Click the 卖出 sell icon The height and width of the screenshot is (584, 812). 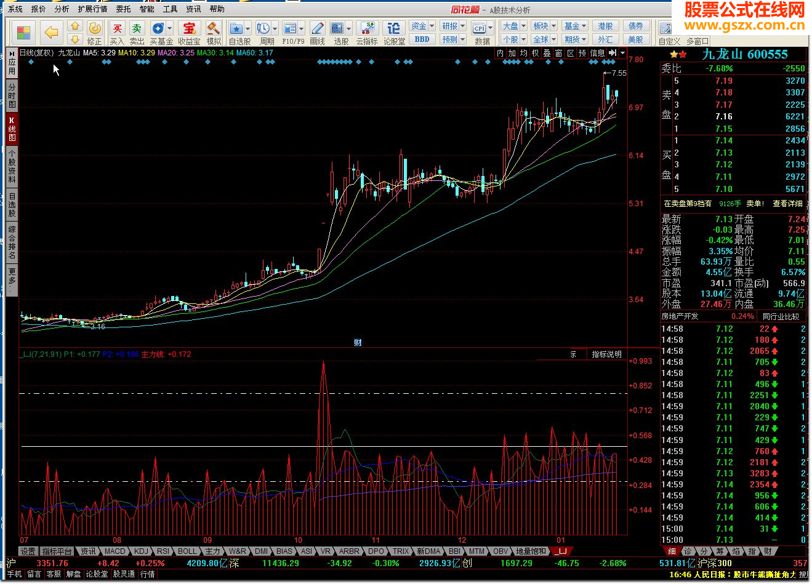[137, 28]
